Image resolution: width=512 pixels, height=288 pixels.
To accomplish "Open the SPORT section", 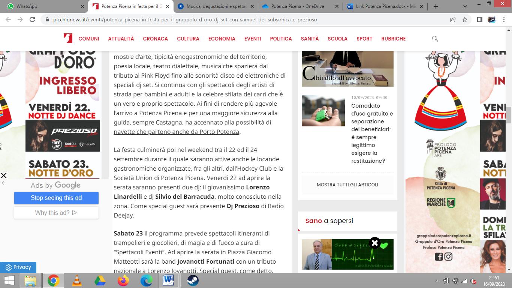I will [364, 39].
